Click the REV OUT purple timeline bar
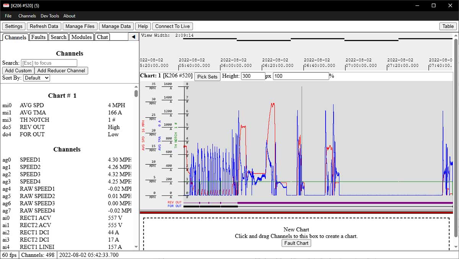The width and height of the screenshot is (459, 259). click(x=345, y=202)
